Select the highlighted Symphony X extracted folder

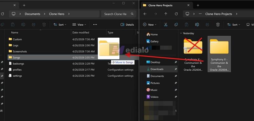[x=219, y=54]
